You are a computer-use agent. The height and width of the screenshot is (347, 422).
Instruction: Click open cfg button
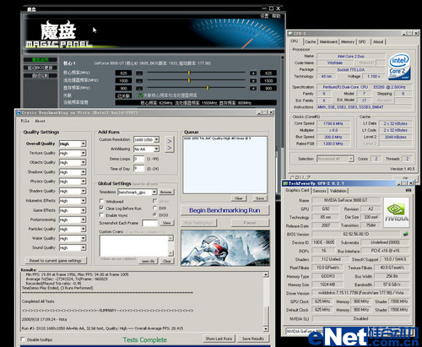point(149,261)
